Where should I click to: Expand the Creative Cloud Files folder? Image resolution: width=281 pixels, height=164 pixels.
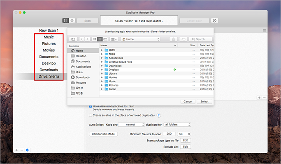pos(102,62)
